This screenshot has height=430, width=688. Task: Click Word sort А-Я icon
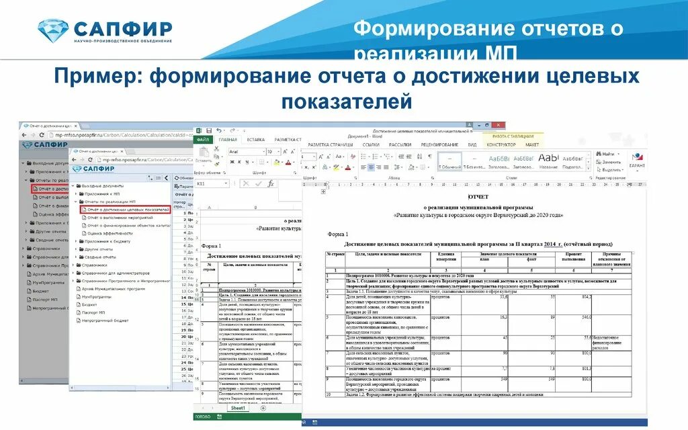click(420, 157)
